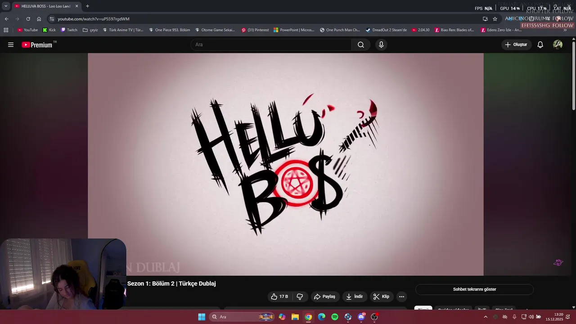Open the Kick bookmark
Viewport: 576px width, 324px height.
click(49, 30)
